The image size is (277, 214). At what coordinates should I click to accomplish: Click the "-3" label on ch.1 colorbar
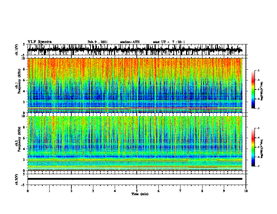point(258,70)
